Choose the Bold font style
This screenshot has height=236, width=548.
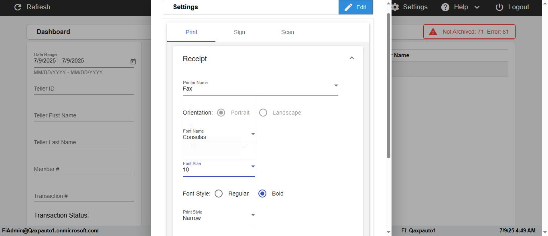tap(262, 194)
